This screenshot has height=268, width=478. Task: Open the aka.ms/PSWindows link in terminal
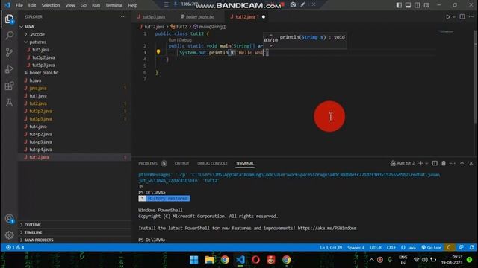327,229
